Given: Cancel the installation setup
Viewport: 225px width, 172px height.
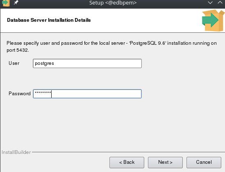Looking at the screenshot, I should pyautogui.click(x=204, y=163).
